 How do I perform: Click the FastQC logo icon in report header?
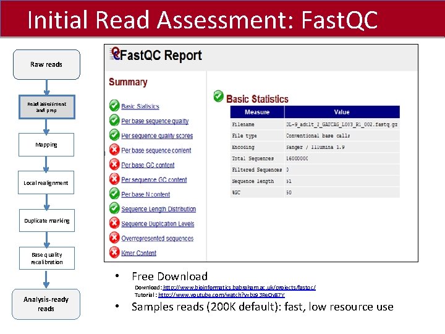[x=115, y=54]
